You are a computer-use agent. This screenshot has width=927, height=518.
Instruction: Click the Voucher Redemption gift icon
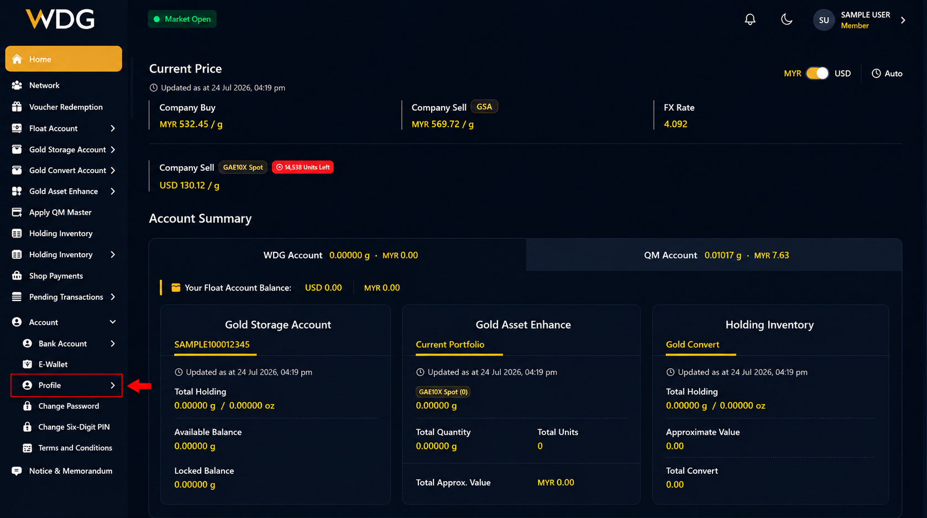17,107
